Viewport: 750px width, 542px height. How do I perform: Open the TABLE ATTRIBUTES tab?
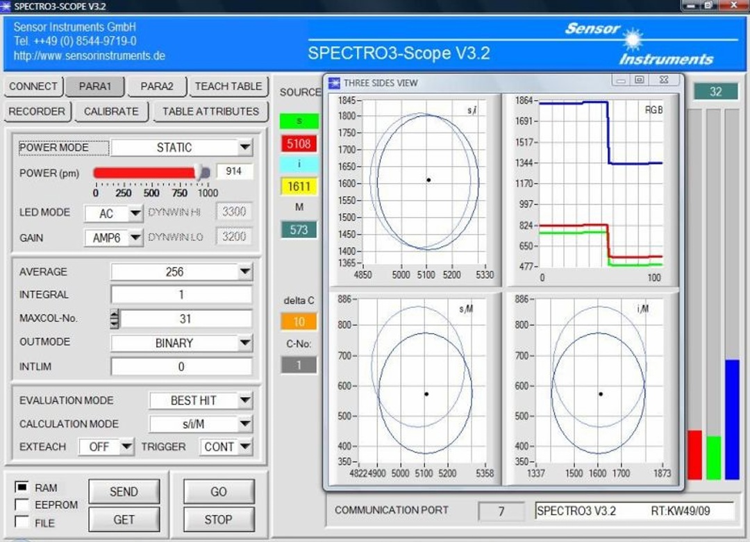tap(210, 111)
